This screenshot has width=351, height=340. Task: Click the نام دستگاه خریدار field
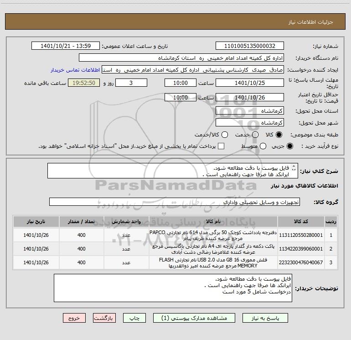(181, 58)
